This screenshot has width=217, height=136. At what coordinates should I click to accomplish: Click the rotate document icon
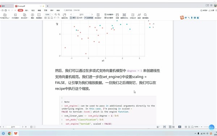point(64,16)
